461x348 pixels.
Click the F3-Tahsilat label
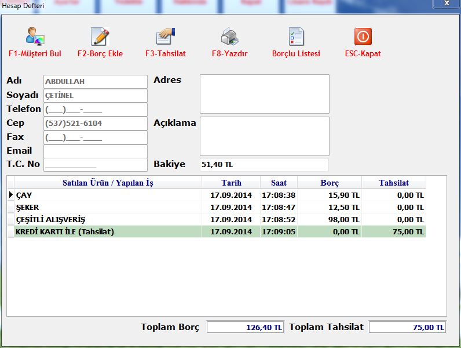(166, 53)
